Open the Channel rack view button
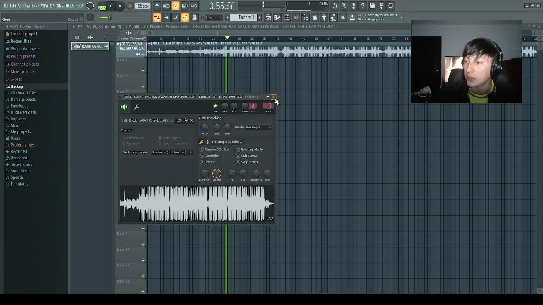543x305 pixels. (x=287, y=17)
